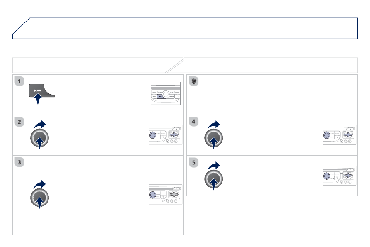Select the step 5 number badge
The width and height of the screenshot is (370, 247).
click(193, 163)
